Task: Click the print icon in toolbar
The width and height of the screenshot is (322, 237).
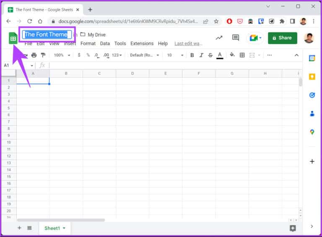Action: coord(34,55)
